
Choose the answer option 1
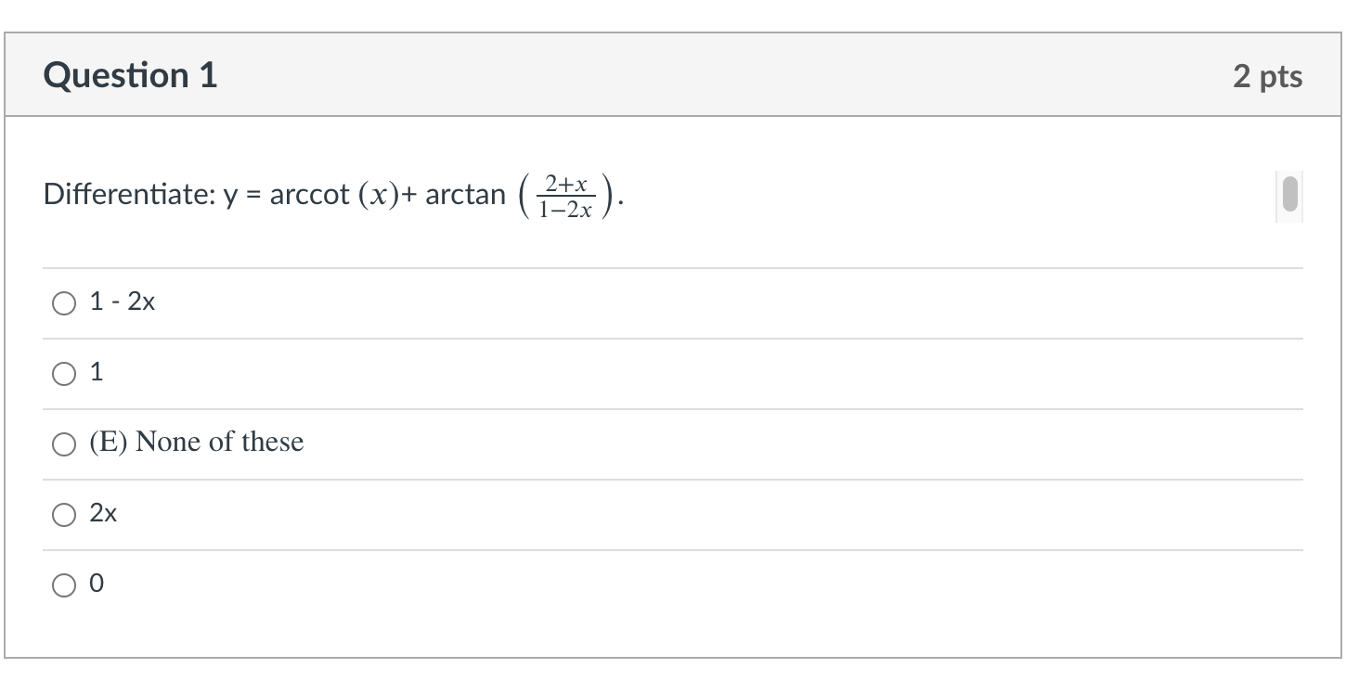[63, 374]
